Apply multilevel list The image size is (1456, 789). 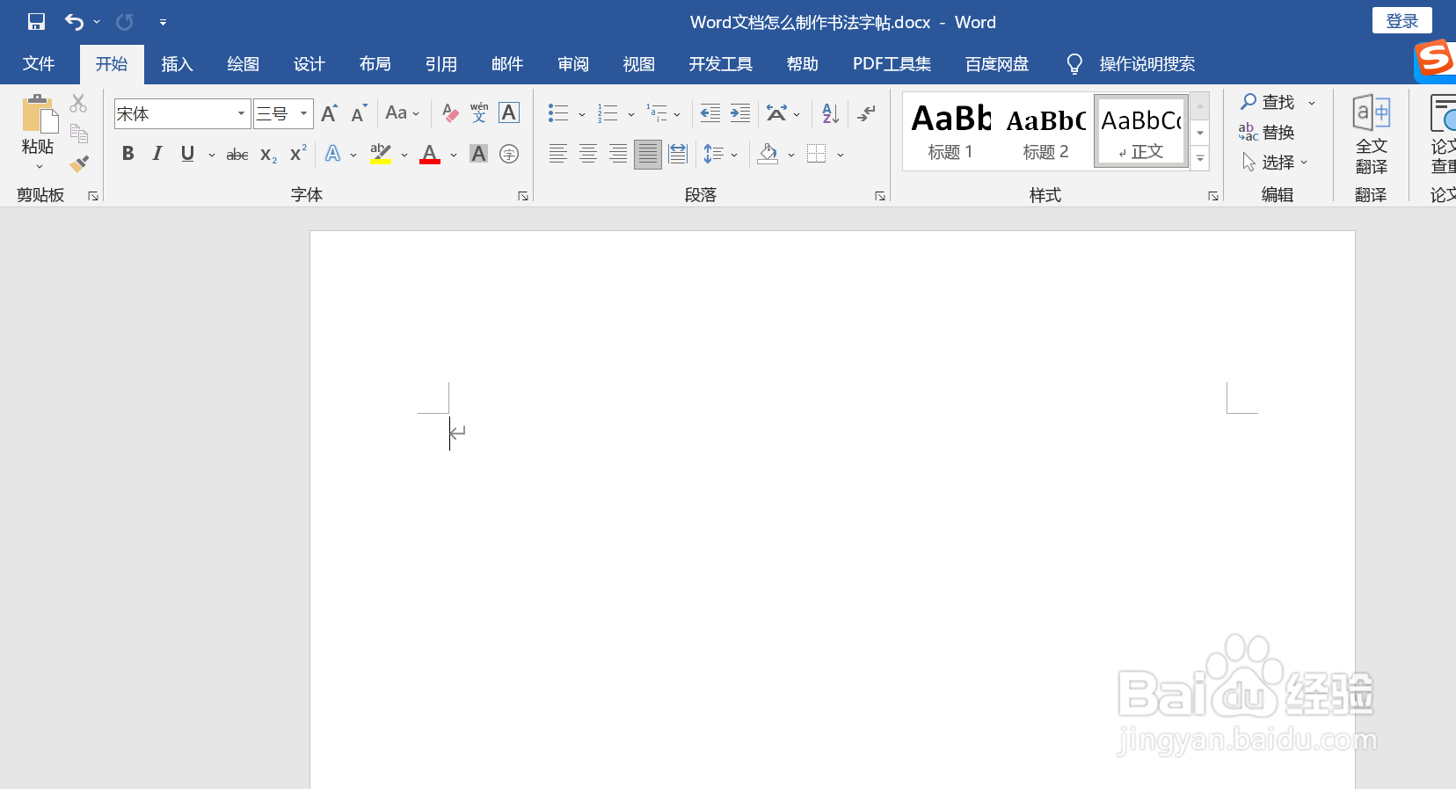(x=657, y=112)
